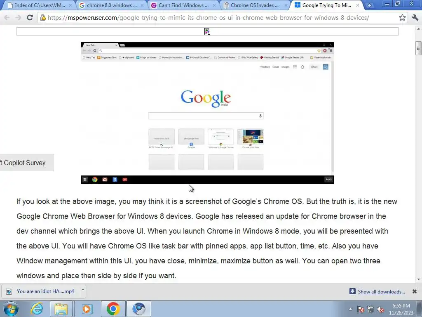
Task: Switch to the chrome 8.0 windows tab
Action: point(111,5)
